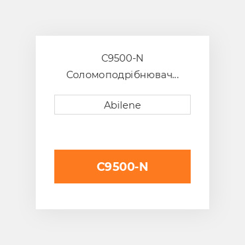
Task: Click the orange C9500-N button
Action: [x=122, y=166]
